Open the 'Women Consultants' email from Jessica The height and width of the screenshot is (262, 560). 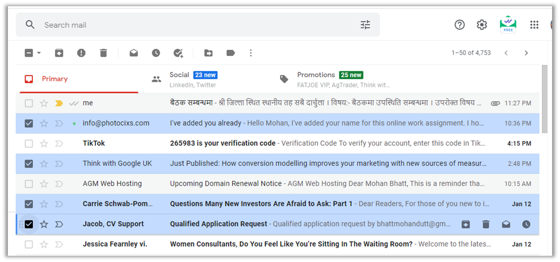click(x=278, y=244)
